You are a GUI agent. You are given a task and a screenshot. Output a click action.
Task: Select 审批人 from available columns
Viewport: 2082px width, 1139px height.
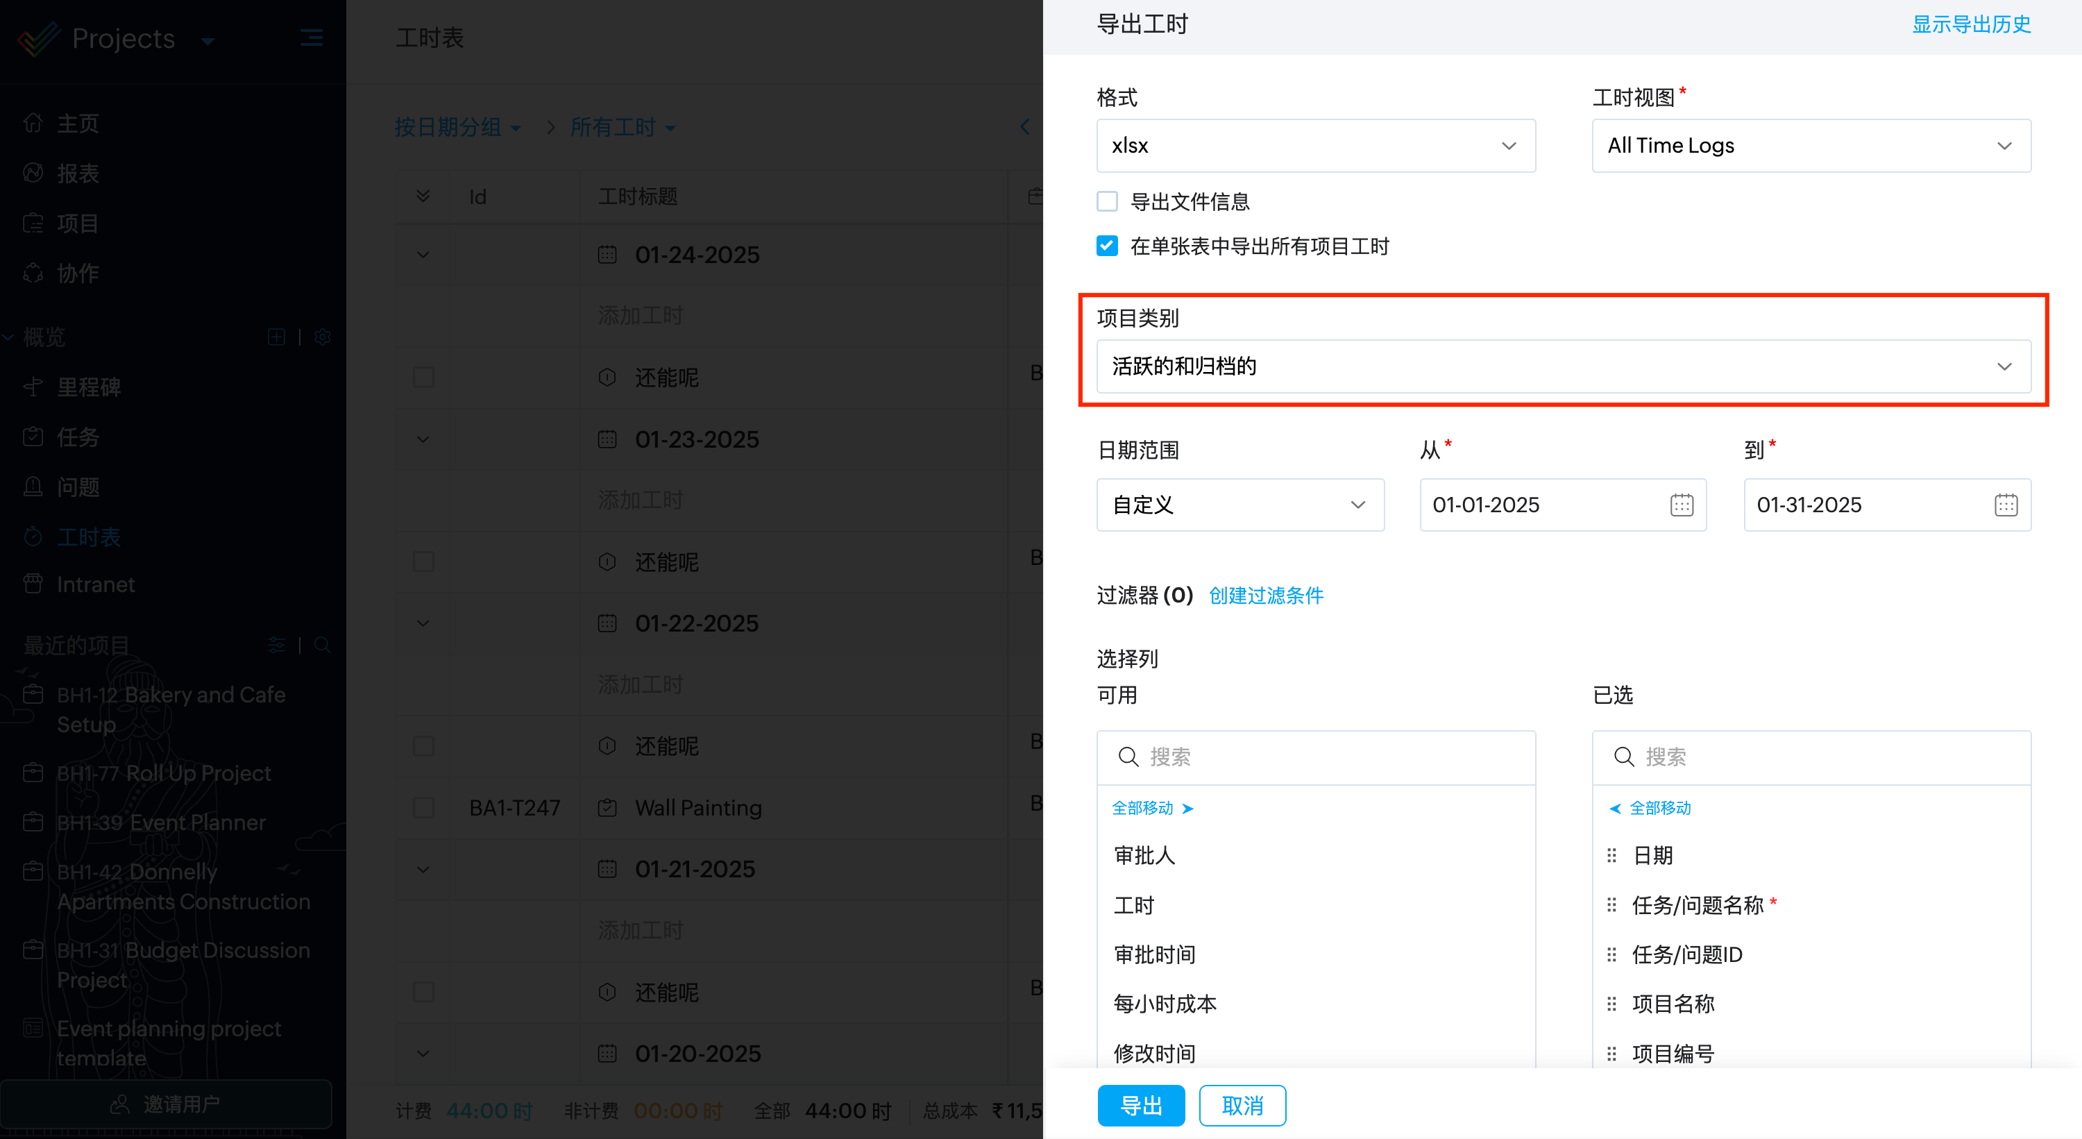coord(1144,855)
